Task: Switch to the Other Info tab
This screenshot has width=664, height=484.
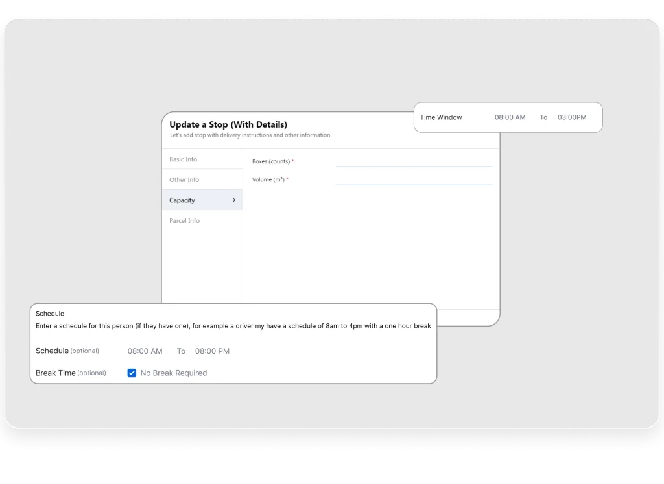Action: click(x=202, y=179)
